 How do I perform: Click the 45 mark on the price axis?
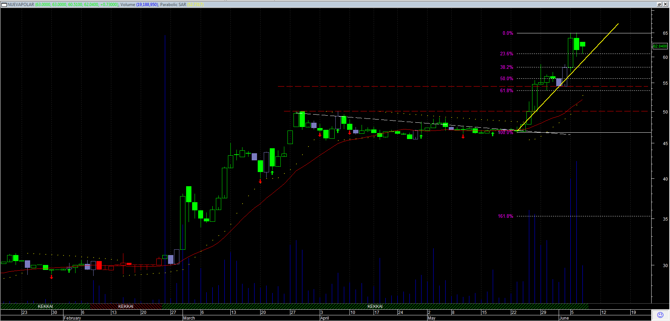pos(665,143)
